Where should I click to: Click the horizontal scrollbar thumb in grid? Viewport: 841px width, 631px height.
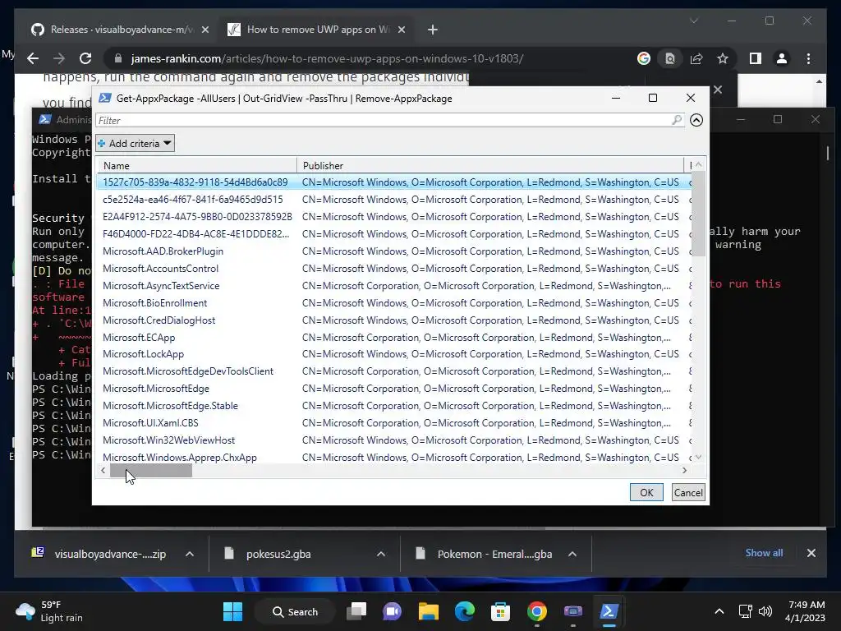click(x=151, y=471)
